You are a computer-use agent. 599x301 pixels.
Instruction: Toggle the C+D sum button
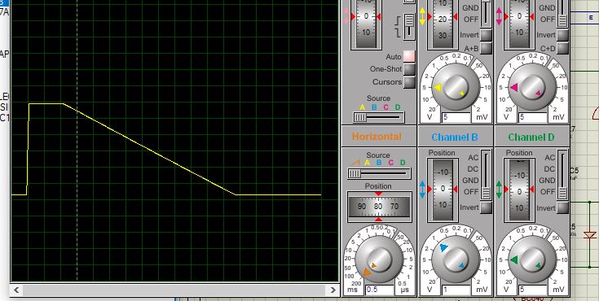point(562,49)
